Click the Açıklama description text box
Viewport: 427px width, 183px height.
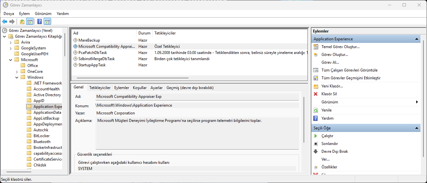[x=197, y=134]
